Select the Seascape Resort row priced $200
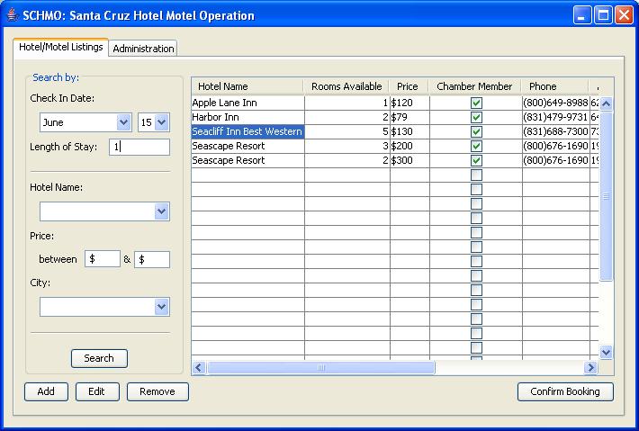Image resolution: width=639 pixels, height=431 pixels. [395, 147]
